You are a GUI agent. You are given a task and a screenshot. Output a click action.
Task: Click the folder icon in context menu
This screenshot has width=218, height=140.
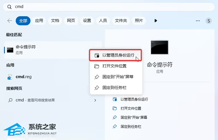tap(97, 66)
